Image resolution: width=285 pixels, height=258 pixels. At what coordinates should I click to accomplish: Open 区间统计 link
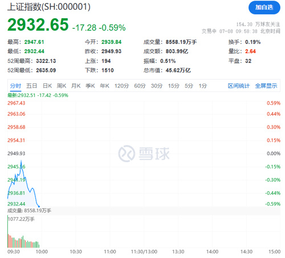[239, 86]
